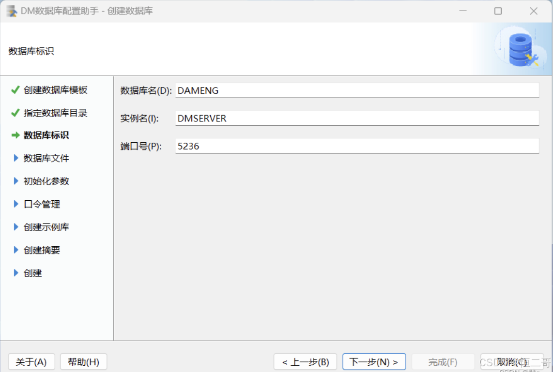Select the 创建数据库模板 step
This screenshot has height=372, width=553.
pyautogui.click(x=55, y=90)
